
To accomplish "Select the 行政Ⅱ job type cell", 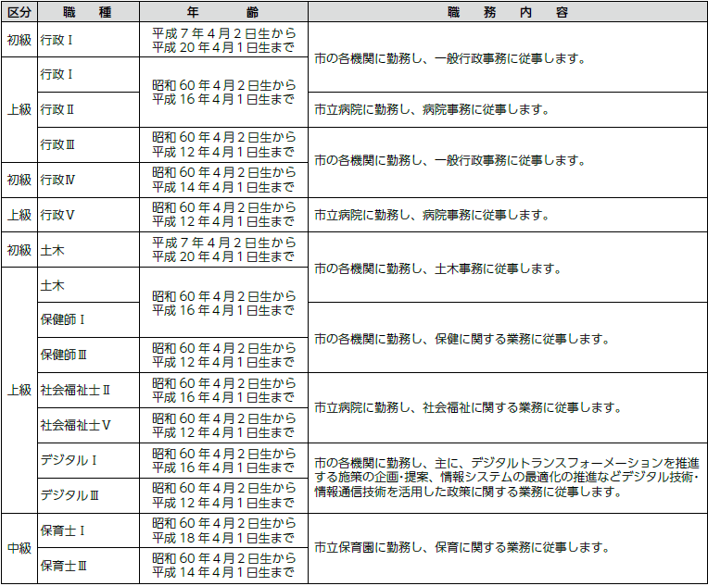I will tap(57, 109).
